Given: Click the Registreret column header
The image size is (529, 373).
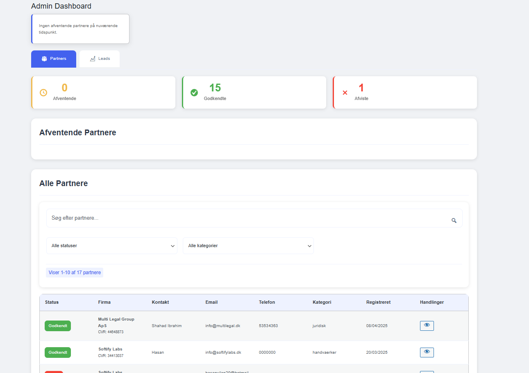Looking at the screenshot, I should (378, 302).
